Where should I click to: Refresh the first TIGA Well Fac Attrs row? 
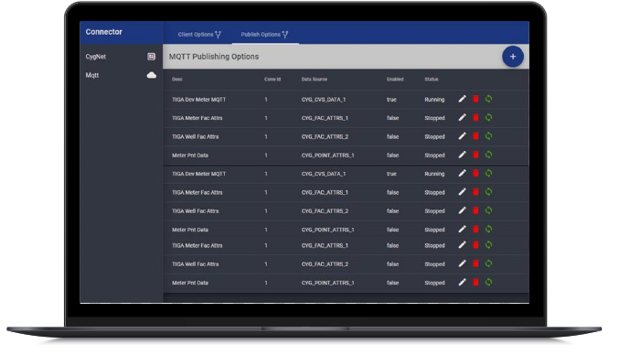(x=488, y=136)
